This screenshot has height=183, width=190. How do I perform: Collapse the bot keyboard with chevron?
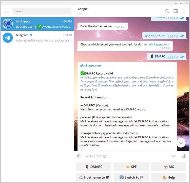coord(174,156)
